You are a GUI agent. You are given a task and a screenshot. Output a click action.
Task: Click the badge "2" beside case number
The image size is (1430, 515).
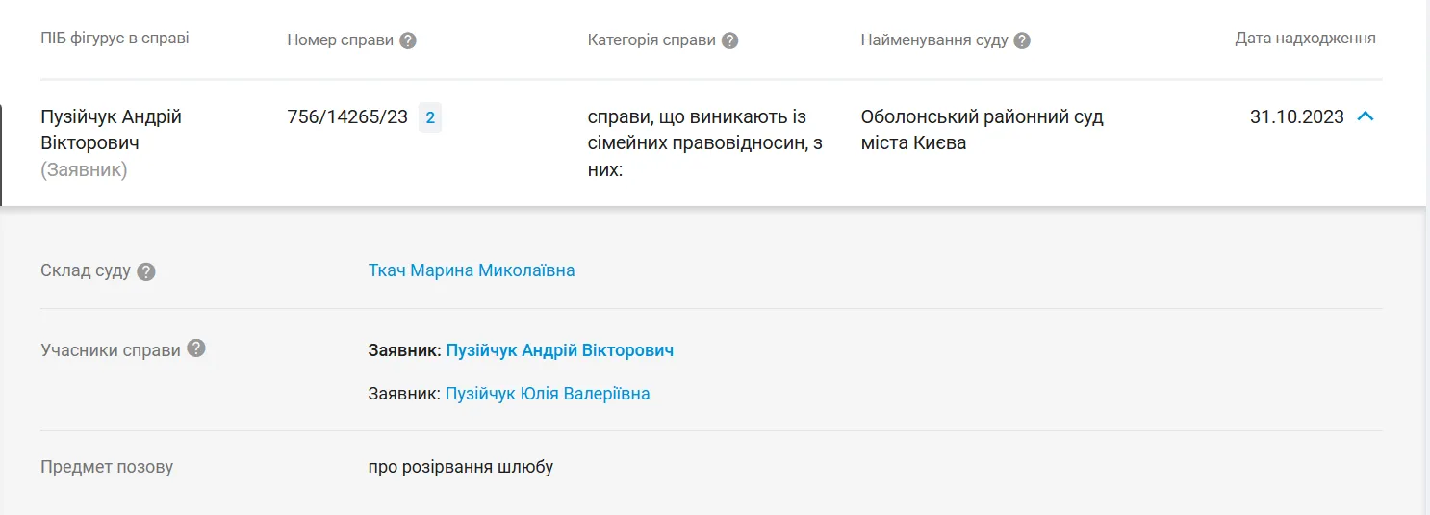click(x=430, y=118)
